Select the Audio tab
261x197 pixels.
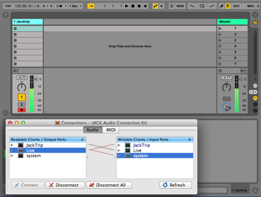point(92,130)
